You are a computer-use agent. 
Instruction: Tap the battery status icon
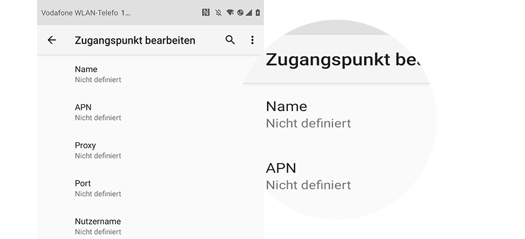coord(257,13)
